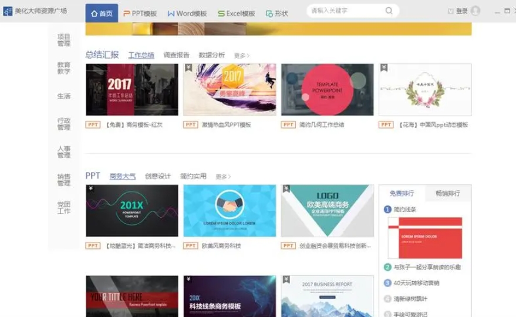Select 生活 category in the sidebar

point(64,96)
